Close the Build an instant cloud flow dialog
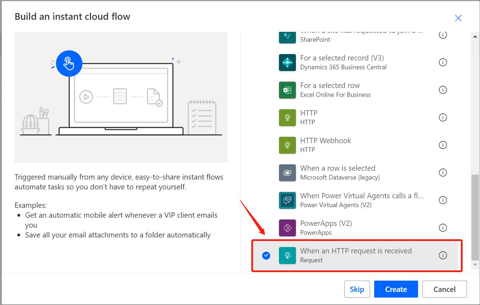 [x=458, y=18]
